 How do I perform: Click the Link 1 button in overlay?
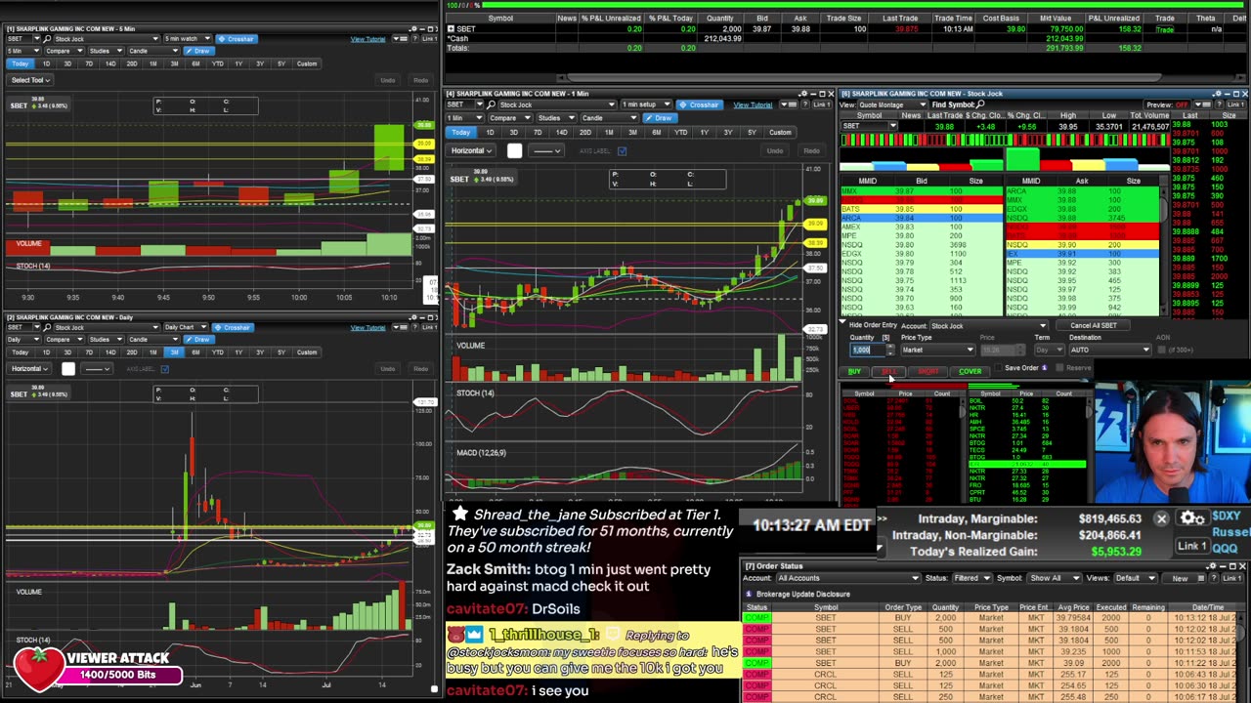point(1191,546)
